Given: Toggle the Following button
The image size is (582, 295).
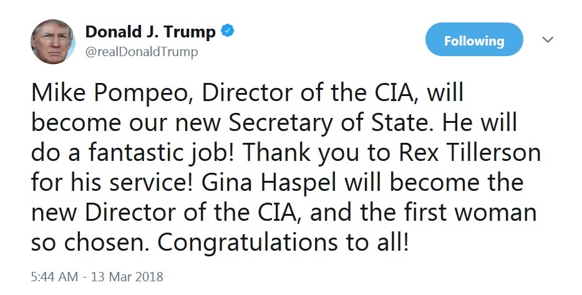Looking at the screenshot, I should (474, 40).
